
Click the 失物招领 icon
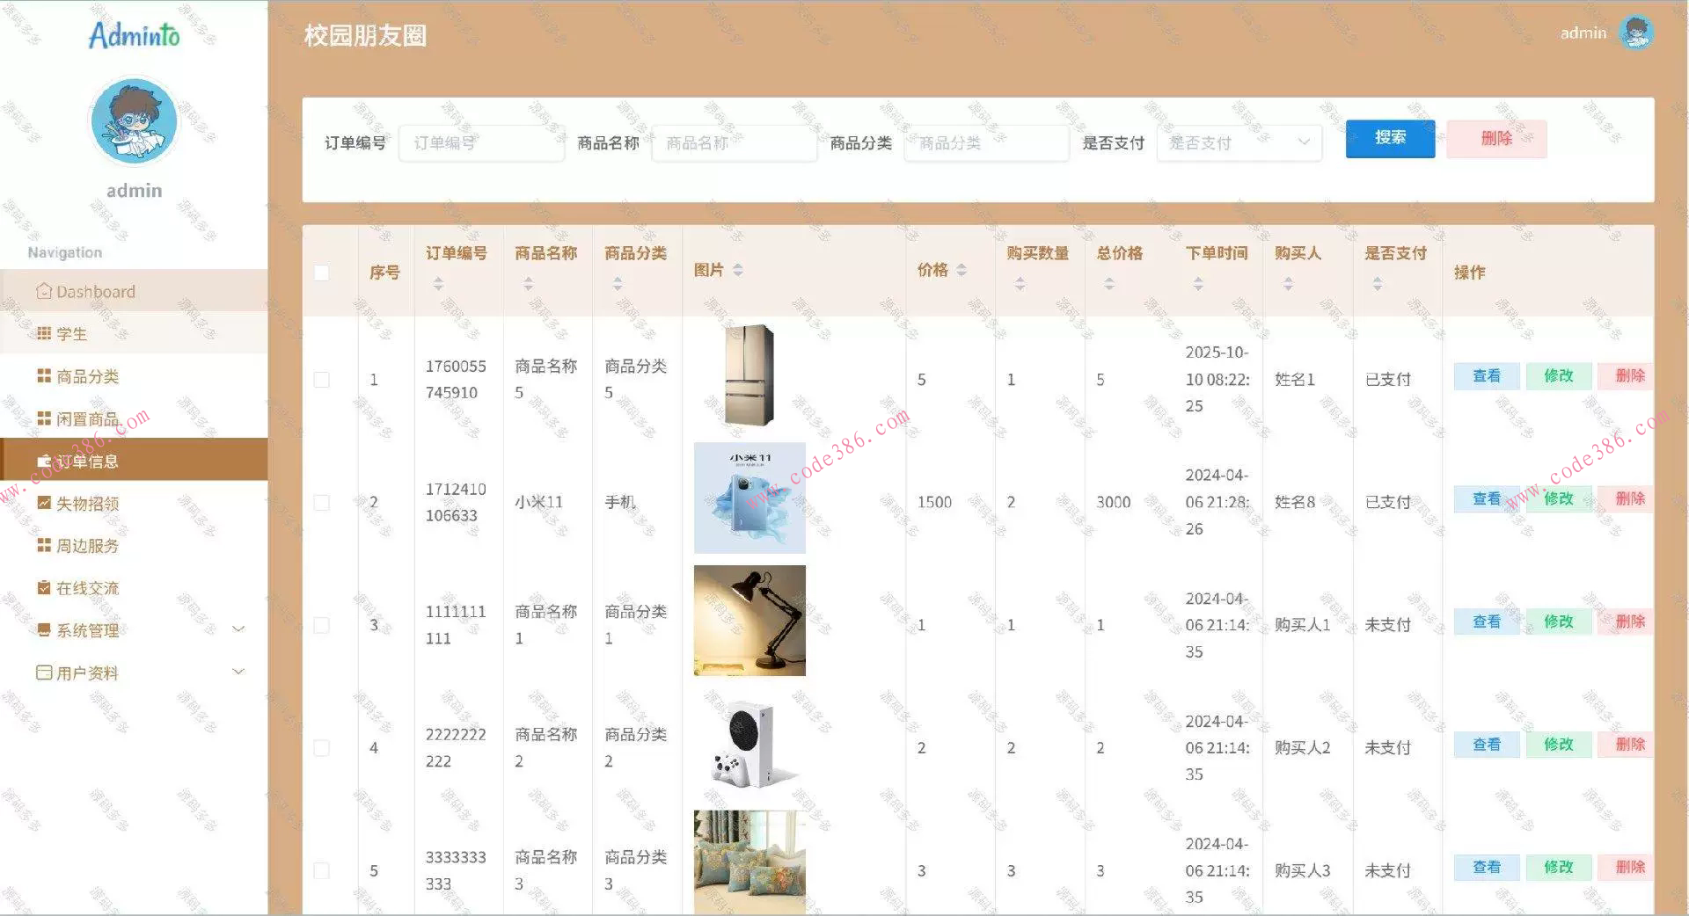(43, 503)
